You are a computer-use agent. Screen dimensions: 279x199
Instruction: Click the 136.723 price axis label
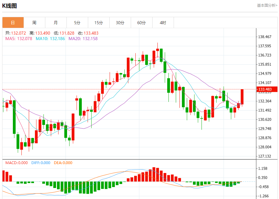(265, 55)
